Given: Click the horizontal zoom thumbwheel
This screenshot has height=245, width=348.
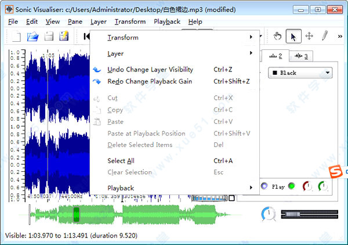Looking at the screenshot, I should (209, 198).
